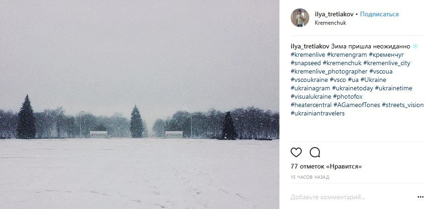
Task: Click the ilya_tretiakov username in the caption
Action: click(x=310, y=47)
